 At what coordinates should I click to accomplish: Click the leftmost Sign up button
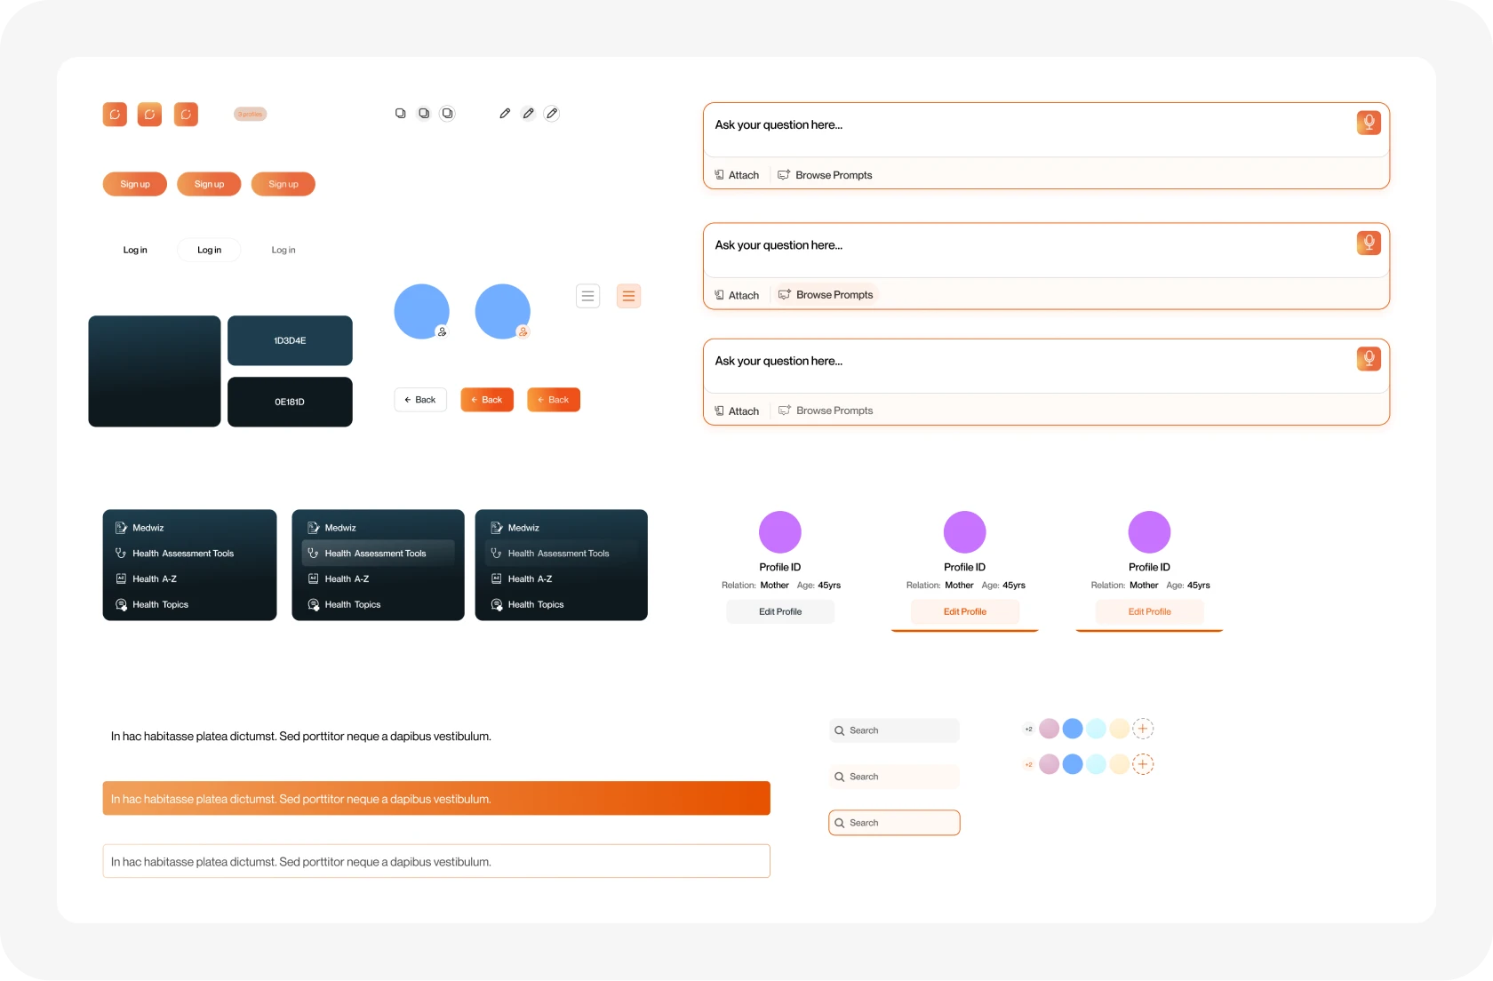click(135, 184)
